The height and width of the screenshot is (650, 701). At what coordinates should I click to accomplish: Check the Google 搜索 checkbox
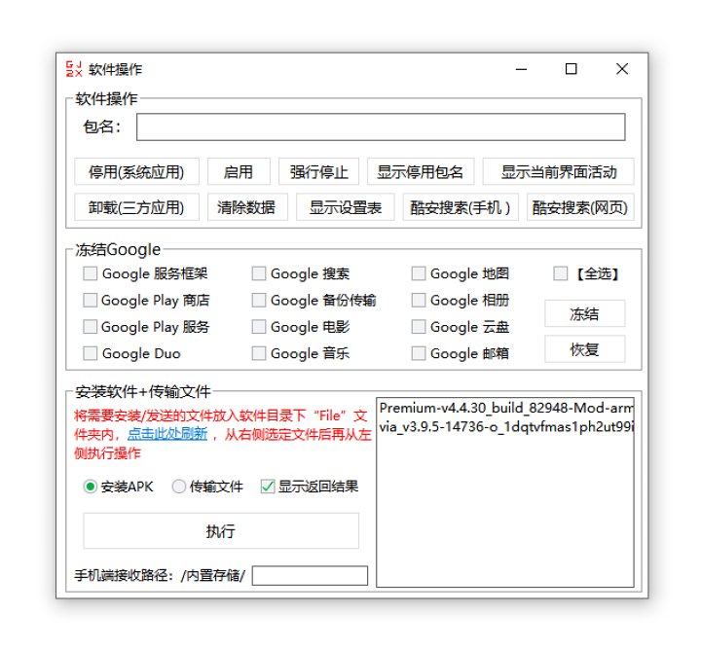259,273
